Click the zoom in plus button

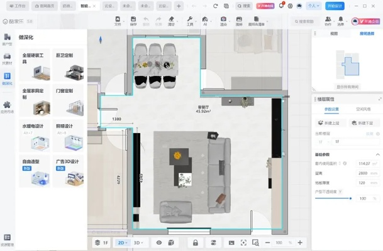(300, 242)
